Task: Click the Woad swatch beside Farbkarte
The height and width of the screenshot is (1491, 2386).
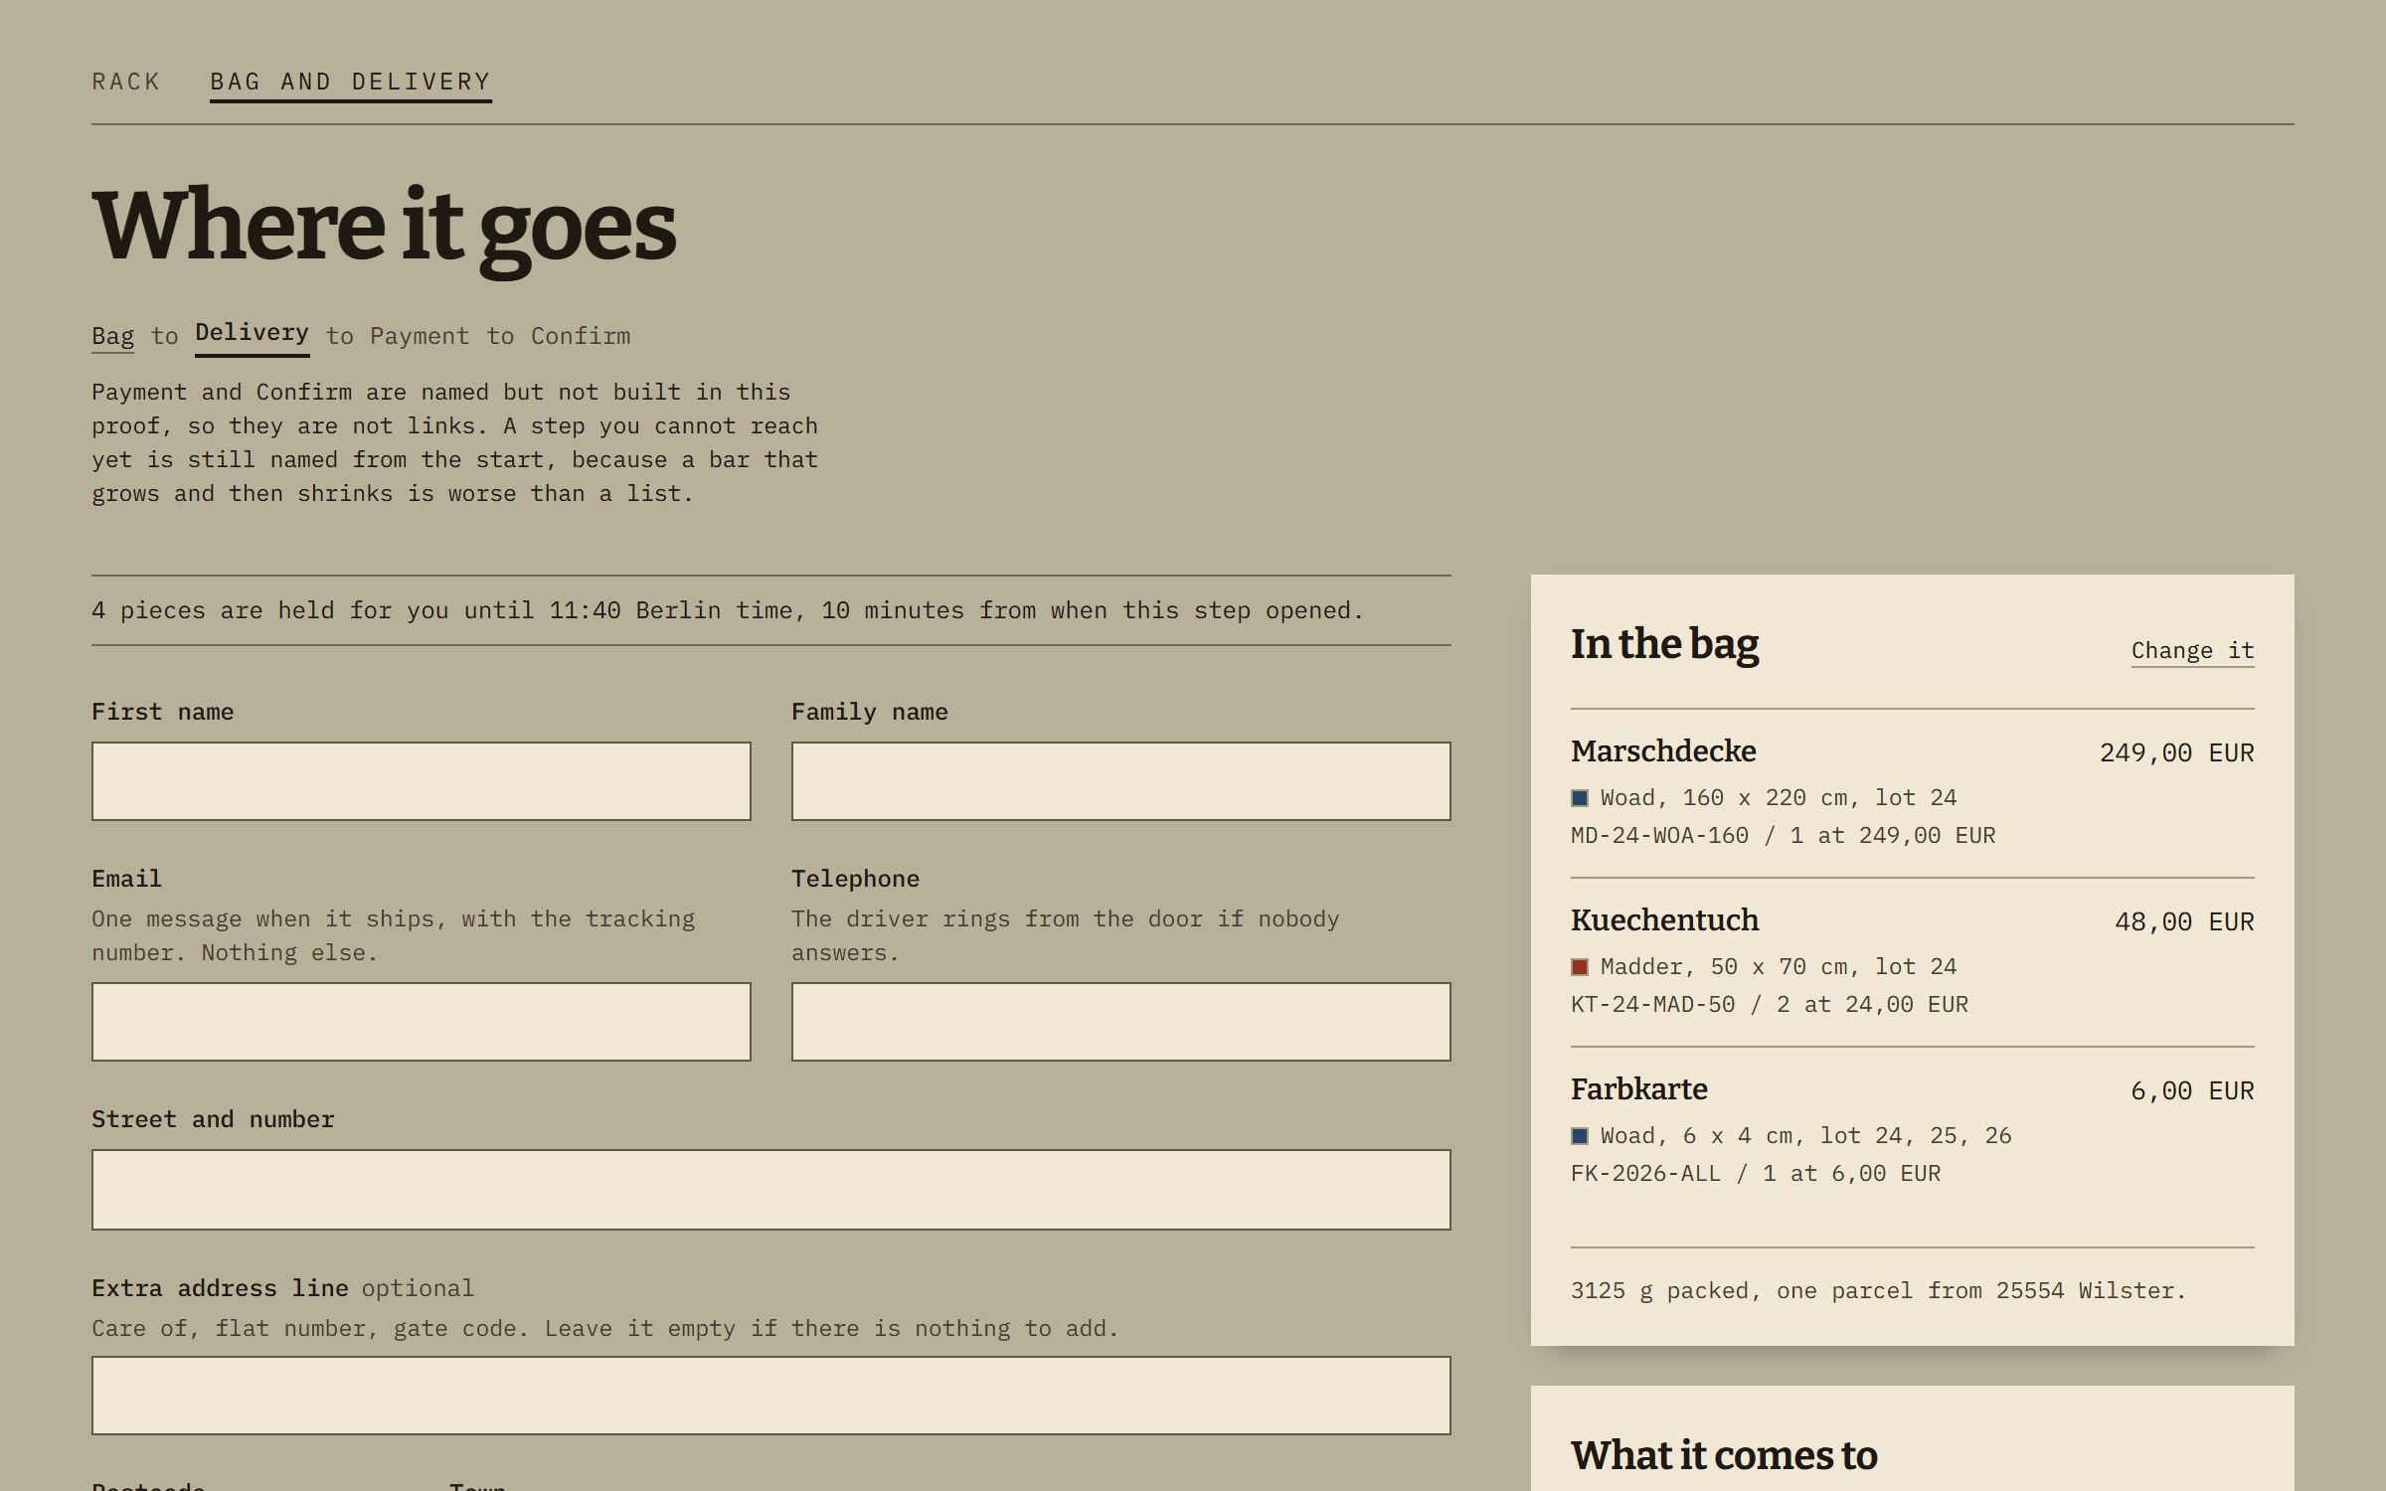Action: coord(1579,1136)
